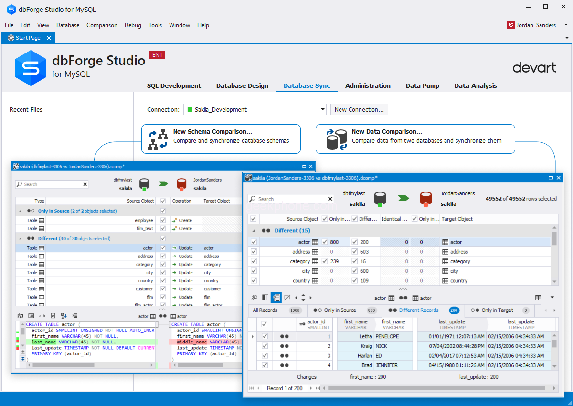Click the red target database icon for JordanSanders
The width and height of the screenshot is (573, 406).
(426, 198)
